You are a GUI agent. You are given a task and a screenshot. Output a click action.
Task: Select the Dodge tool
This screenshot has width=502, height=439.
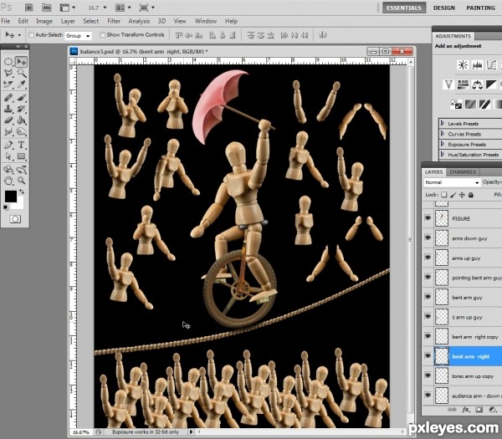[22, 131]
